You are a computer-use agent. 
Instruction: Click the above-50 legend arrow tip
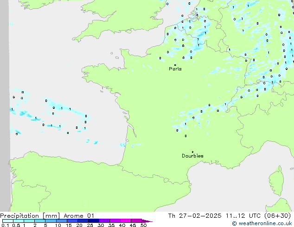point(147,221)
